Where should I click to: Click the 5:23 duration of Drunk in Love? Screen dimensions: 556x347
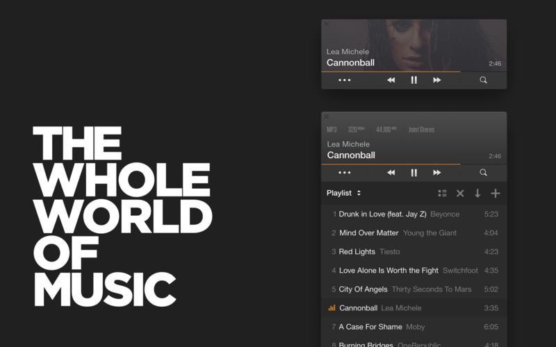click(x=491, y=214)
